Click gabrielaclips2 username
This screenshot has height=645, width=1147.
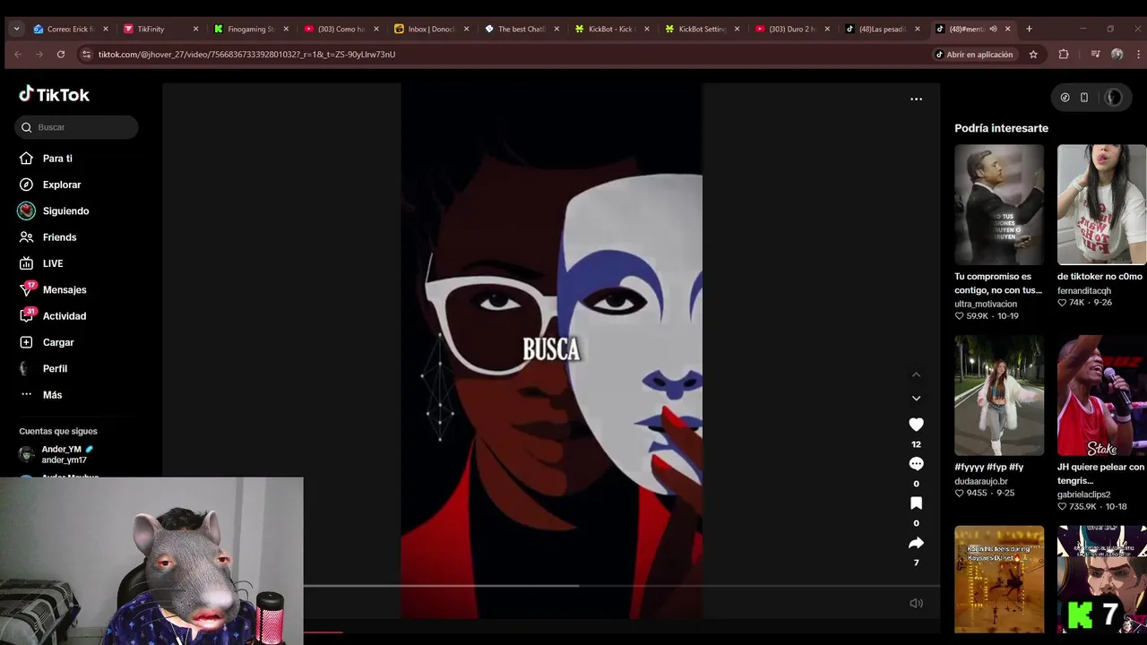click(x=1084, y=494)
